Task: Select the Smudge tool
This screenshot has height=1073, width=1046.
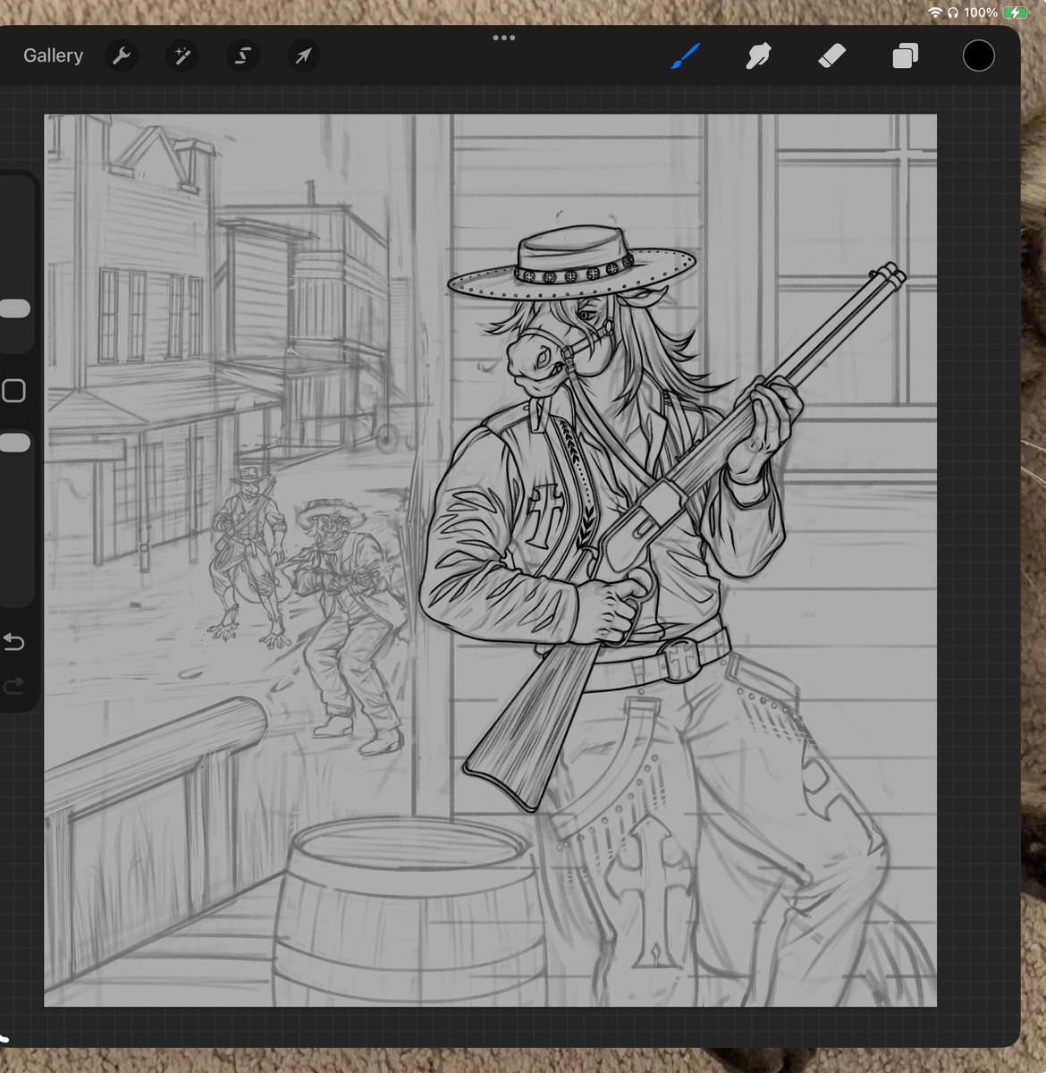Action: 758,56
